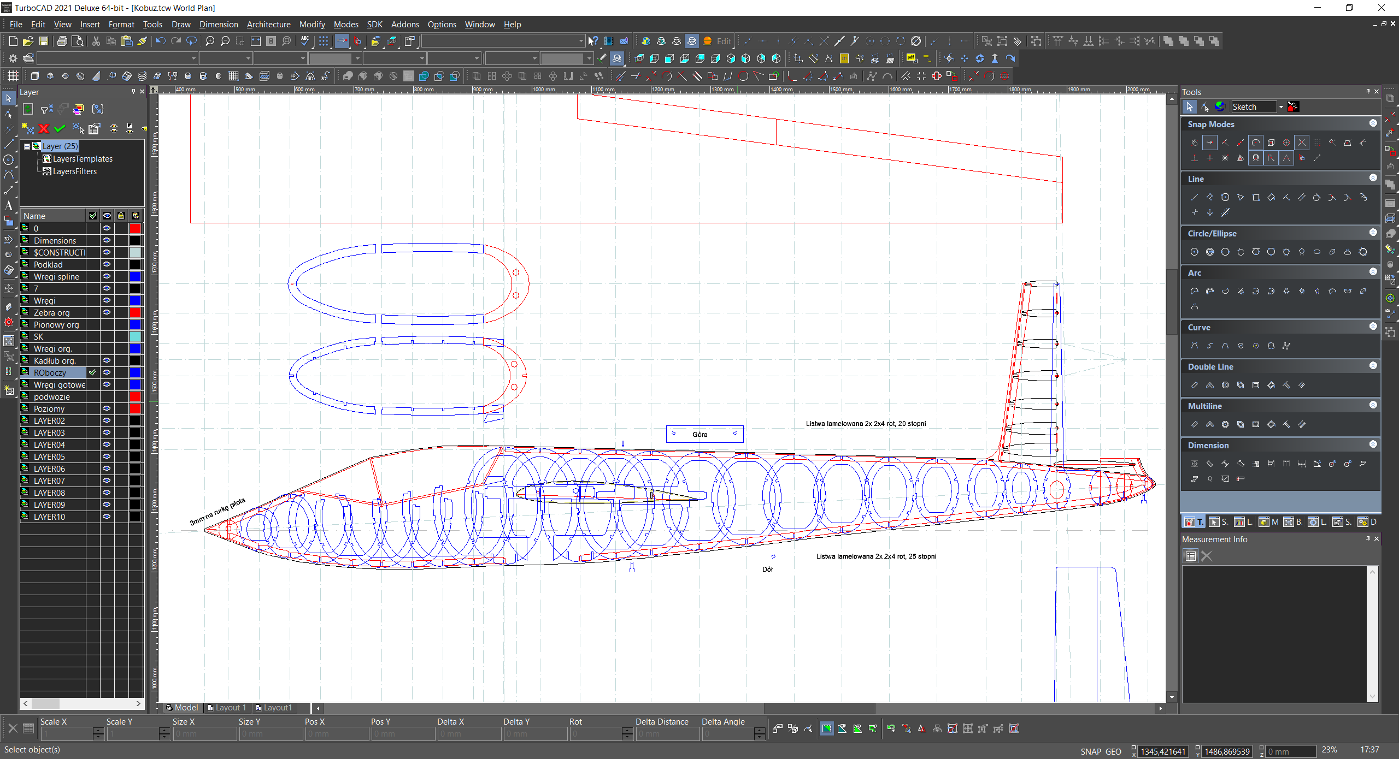Hide the Kadłub org. layer via its eye icon
The height and width of the screenshot is (759, 1399).
click(x=107, y=360)
